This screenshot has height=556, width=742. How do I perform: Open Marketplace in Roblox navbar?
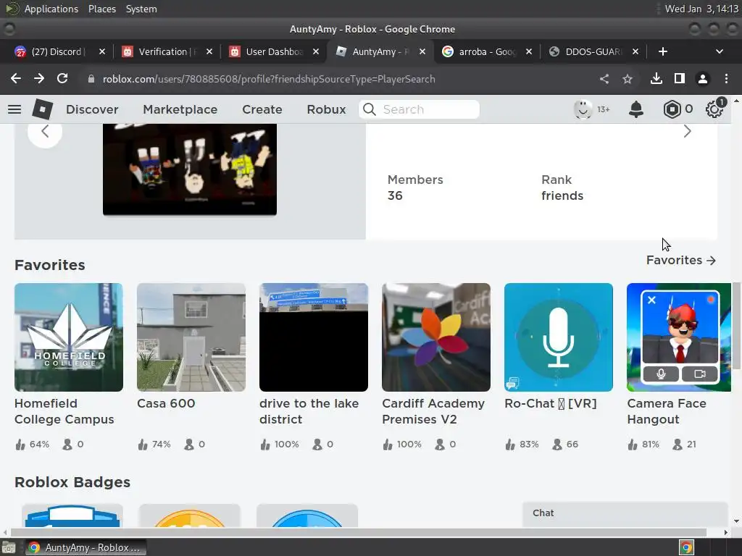pyautogui.click(x=180, y=109)
